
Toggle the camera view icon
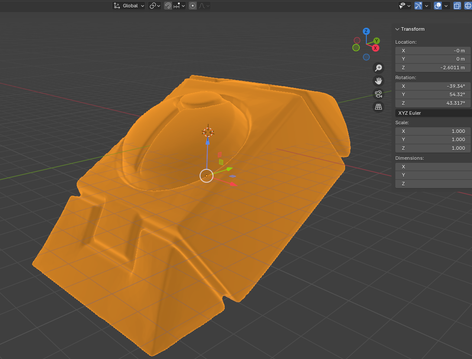click(378, 94)
